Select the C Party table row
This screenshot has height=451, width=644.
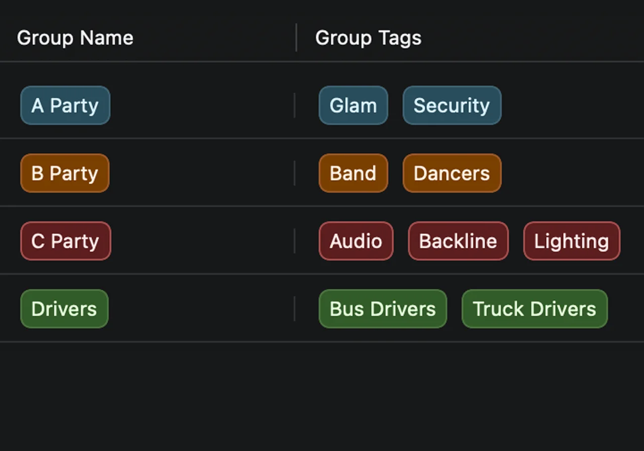click(x=202, y=241)
